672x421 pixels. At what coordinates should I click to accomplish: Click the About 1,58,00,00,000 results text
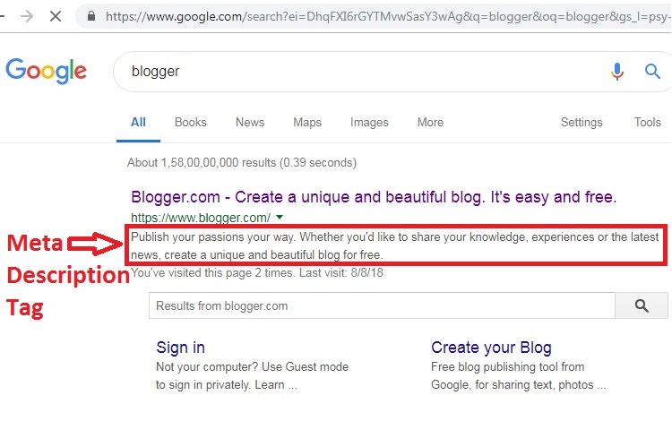[x=242, y=163]
